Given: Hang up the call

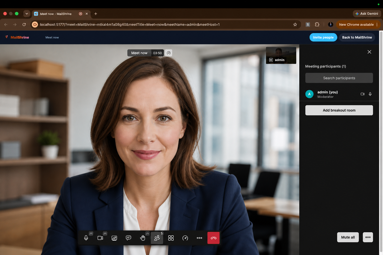Looking at the screenshot, I should pyautogui.click(x=214, y=238).
